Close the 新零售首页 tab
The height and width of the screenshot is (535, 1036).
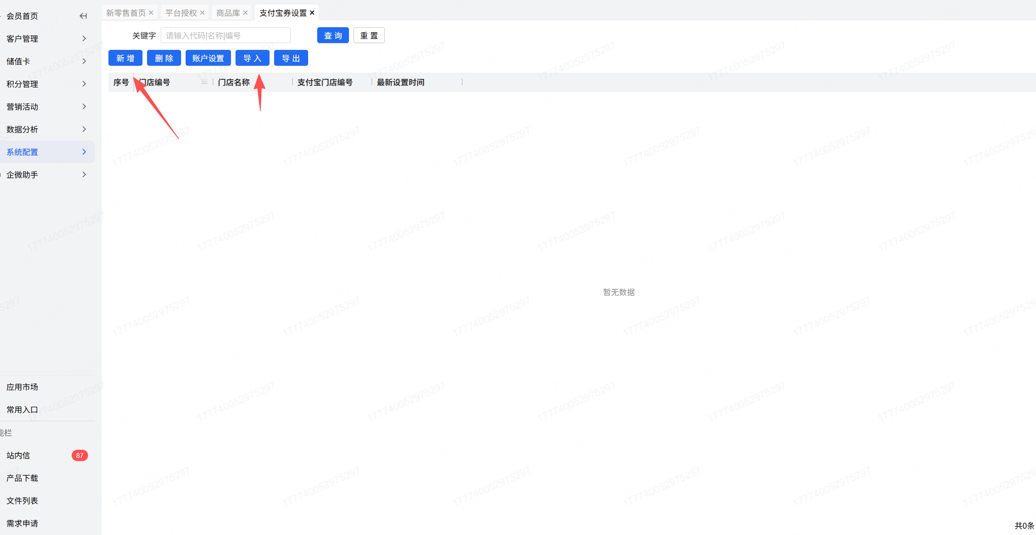pos(151,13)
